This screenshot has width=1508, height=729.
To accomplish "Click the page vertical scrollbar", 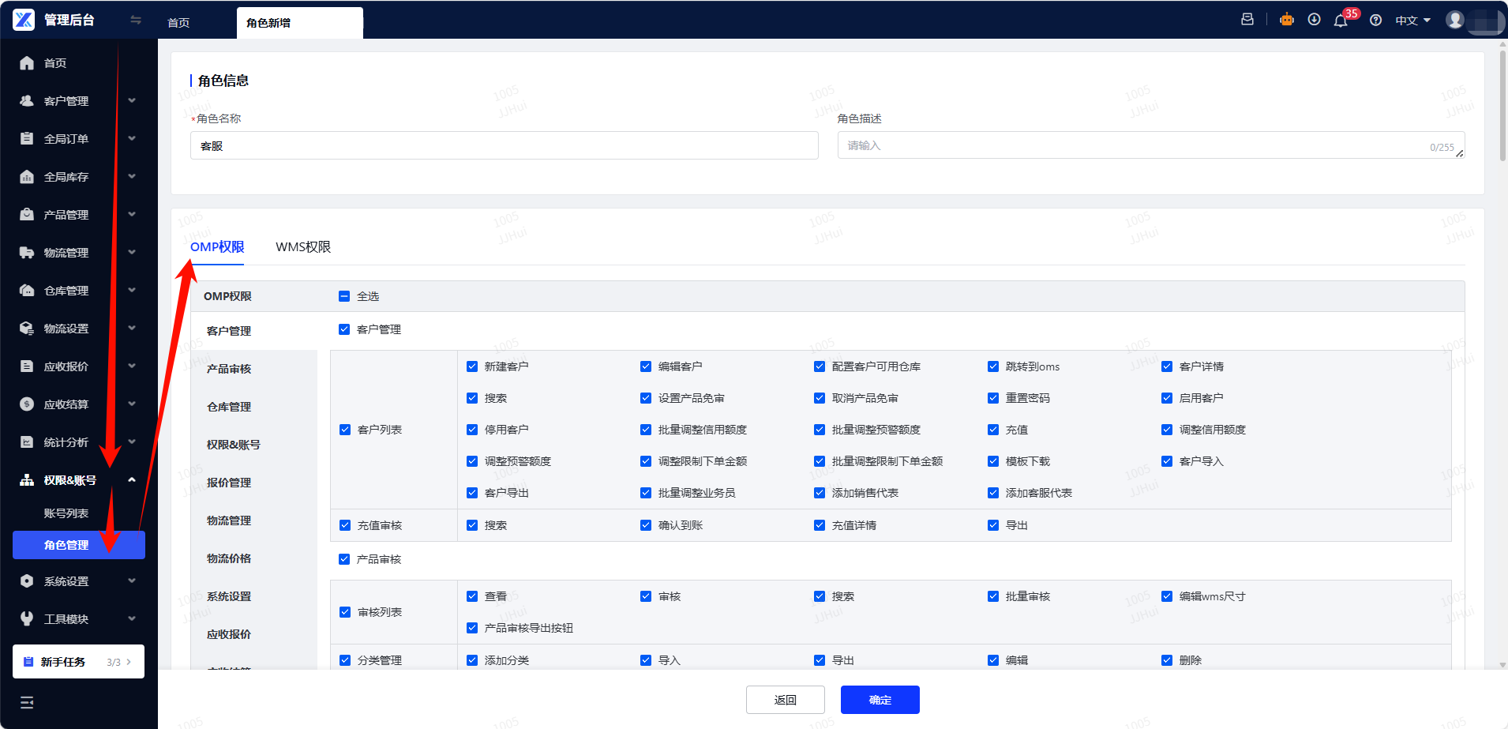I will click(1502, 103).
